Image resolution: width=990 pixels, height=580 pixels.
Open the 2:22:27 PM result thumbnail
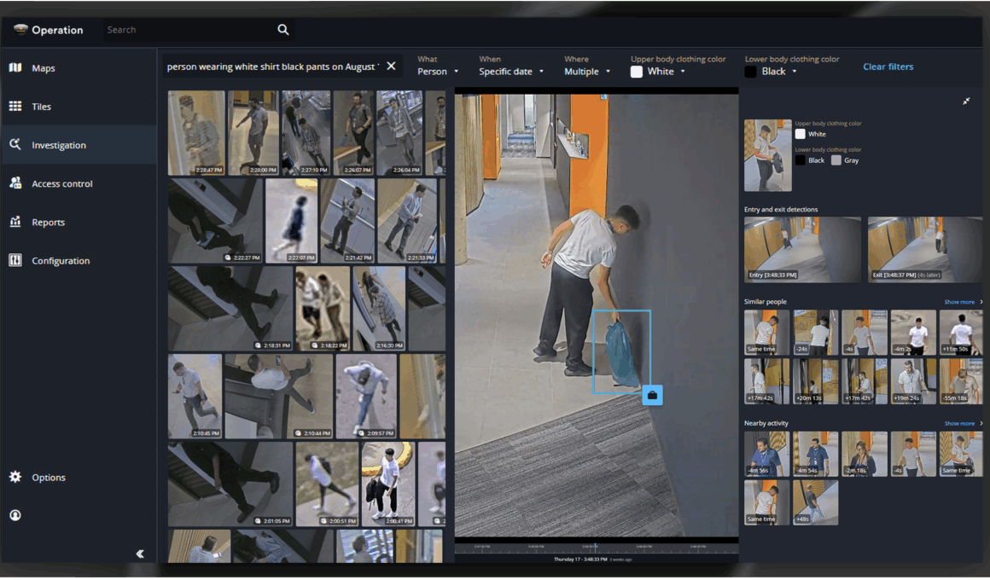coord(215,220)
